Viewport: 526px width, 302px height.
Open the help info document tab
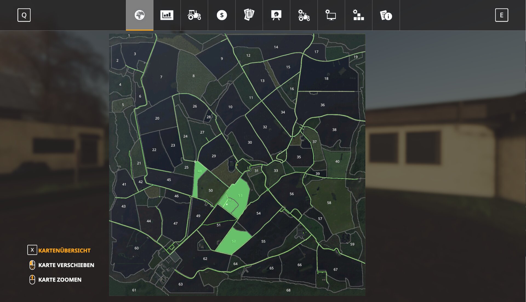point(386,15)
